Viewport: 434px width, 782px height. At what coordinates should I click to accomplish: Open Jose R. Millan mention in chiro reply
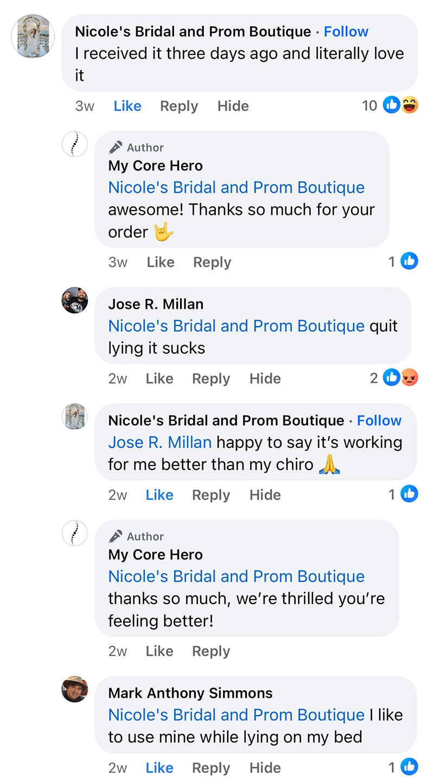[160, 442]
